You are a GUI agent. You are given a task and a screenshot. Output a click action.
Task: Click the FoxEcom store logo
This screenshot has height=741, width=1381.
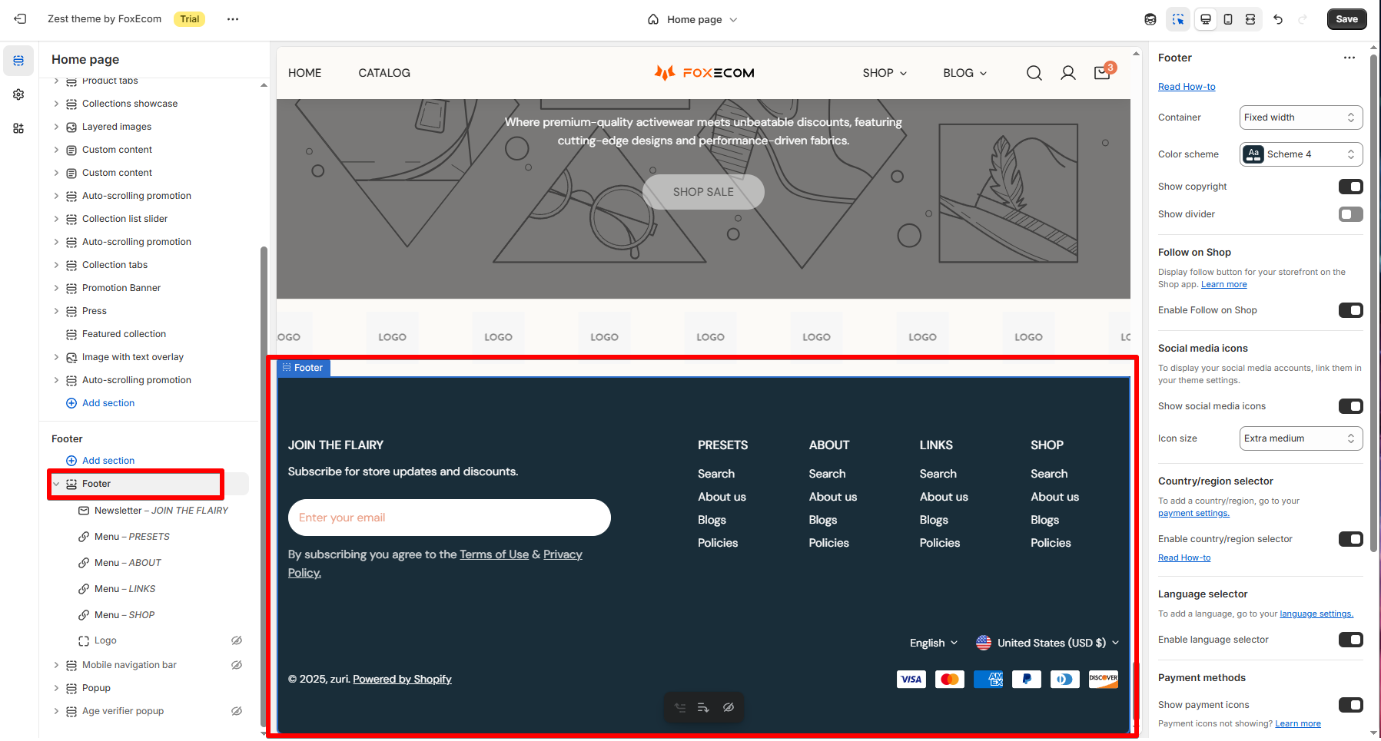pyautogui.click(x=704, y=72)
